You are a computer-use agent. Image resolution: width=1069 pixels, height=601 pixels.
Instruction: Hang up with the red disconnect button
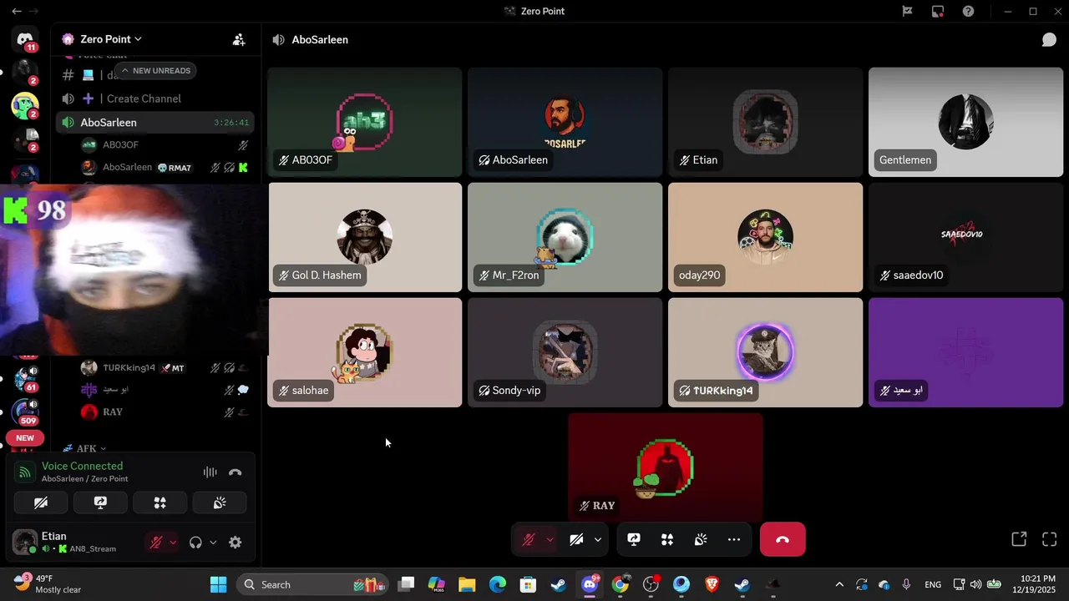click(x=783, y=539)
